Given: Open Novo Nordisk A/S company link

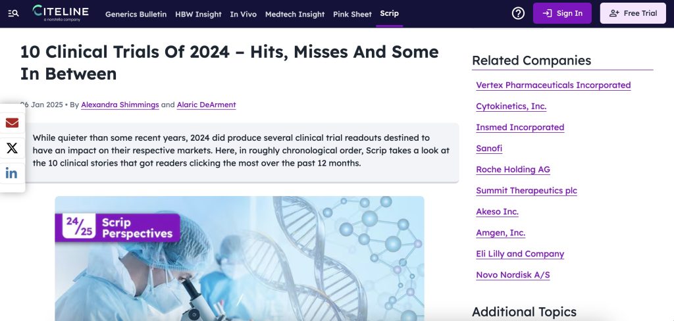Looking at the screenshot, I should click(x=513, y=275).
